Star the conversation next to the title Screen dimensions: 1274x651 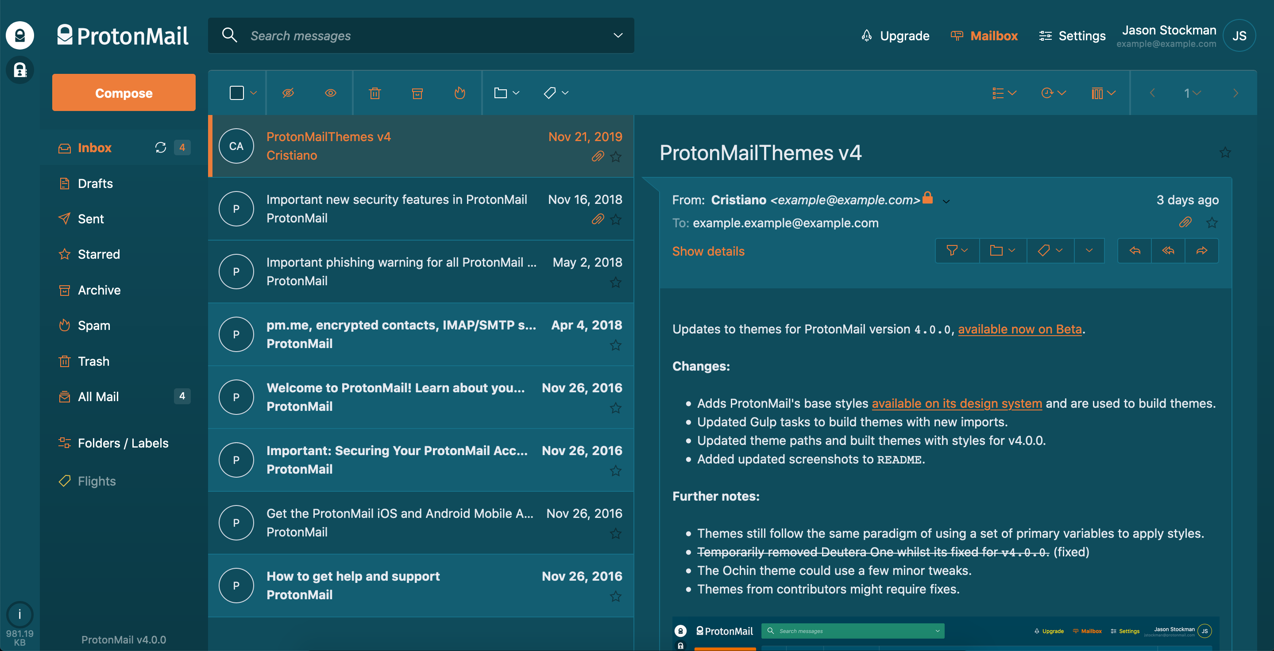pos(1225,153)
